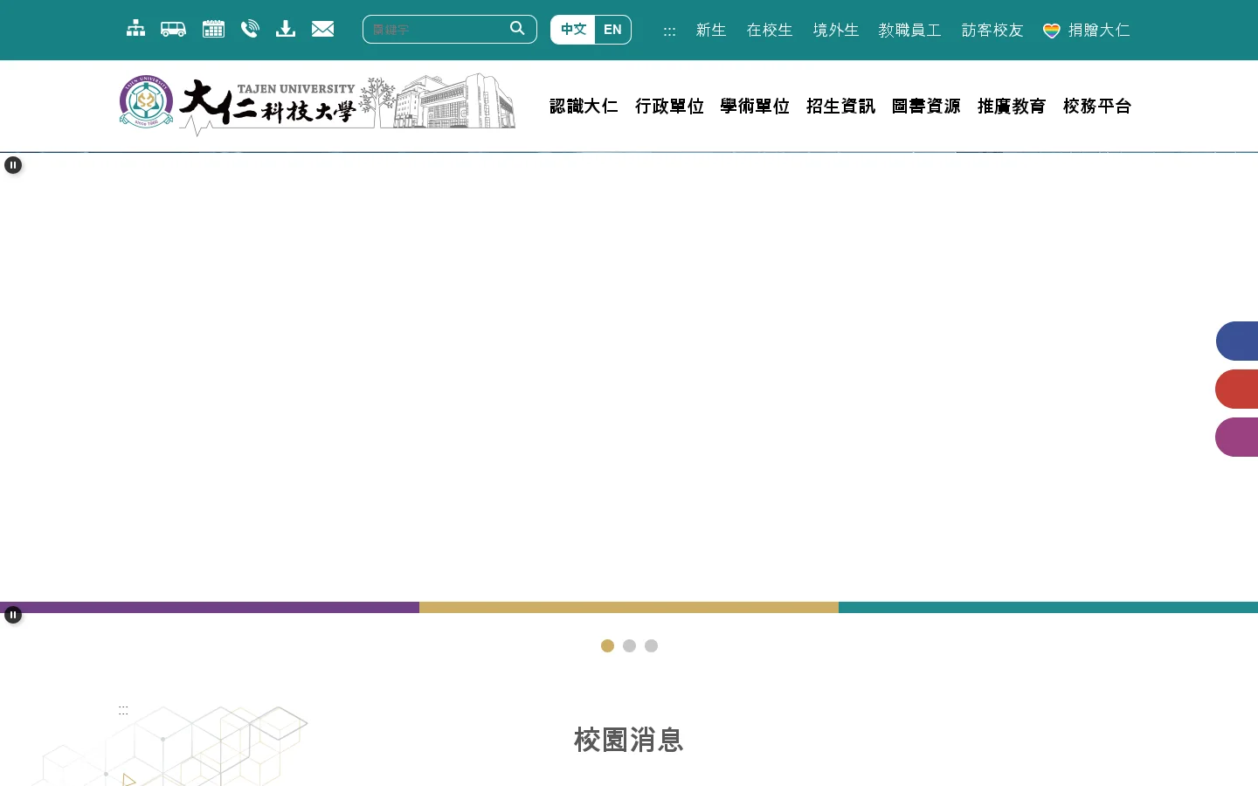
Task: Open the envelope mail icon
Action: (322, 29)
